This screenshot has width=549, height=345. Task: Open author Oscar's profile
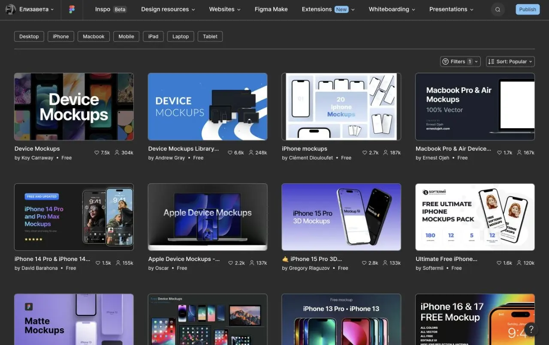coord(162,268)
